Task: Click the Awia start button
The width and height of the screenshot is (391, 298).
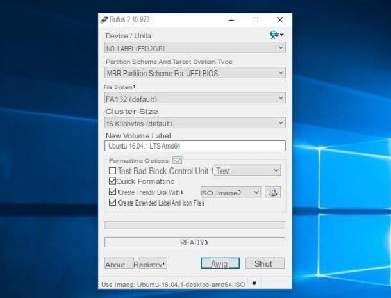Action: click(x=220, y=263)
